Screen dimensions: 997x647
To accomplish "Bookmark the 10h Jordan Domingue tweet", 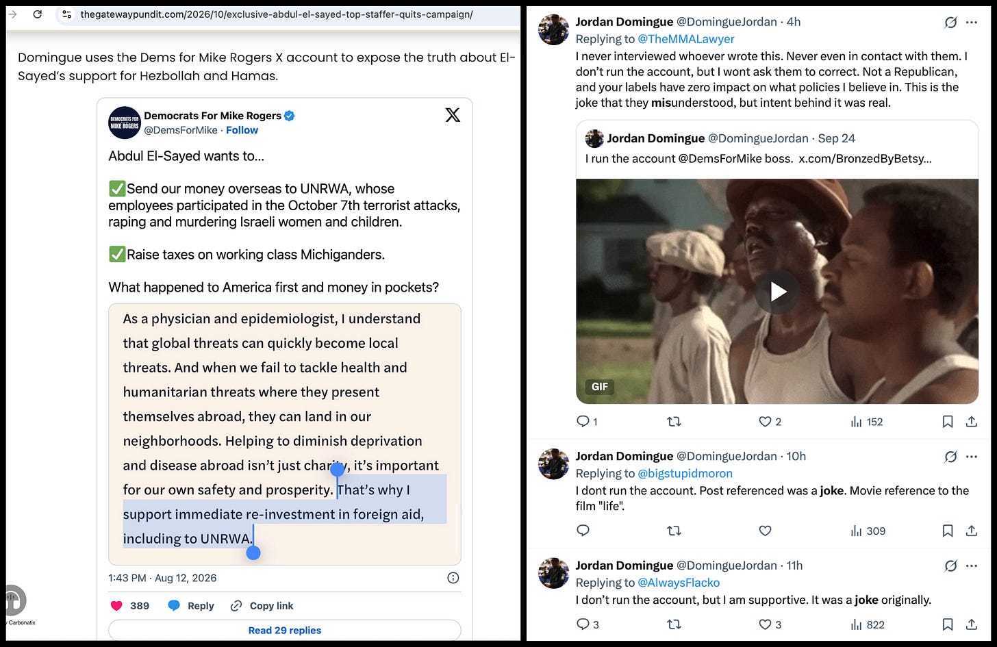I will click(x=948, y=531).
